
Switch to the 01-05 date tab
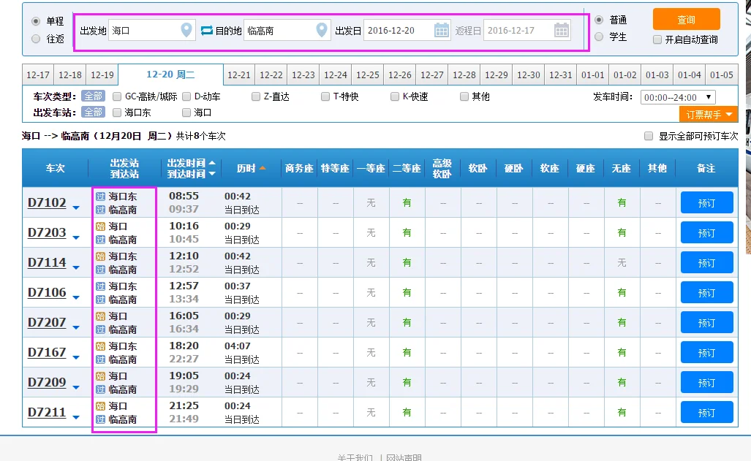click(721, 75)
